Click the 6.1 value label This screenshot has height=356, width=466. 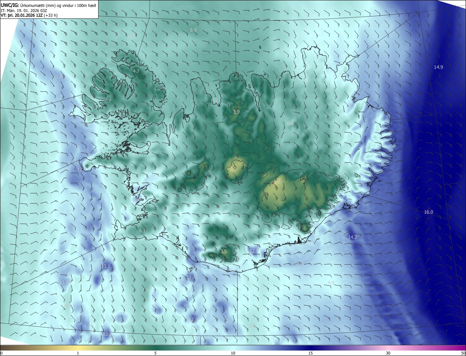click(x=142, y=230)
